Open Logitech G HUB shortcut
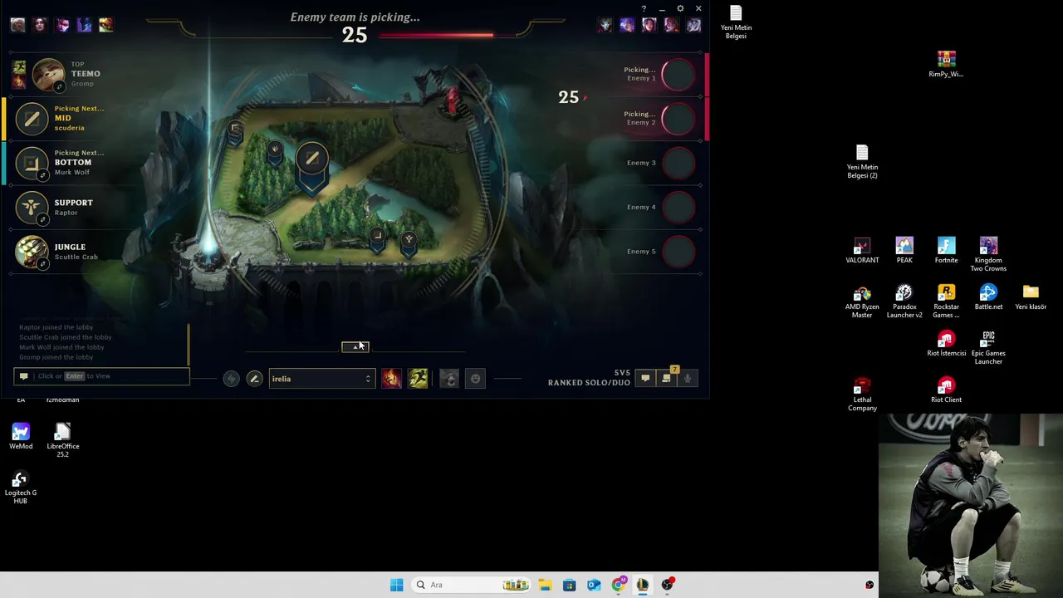This screenshot has height=598, width=1063. click(x=21, y=488)
